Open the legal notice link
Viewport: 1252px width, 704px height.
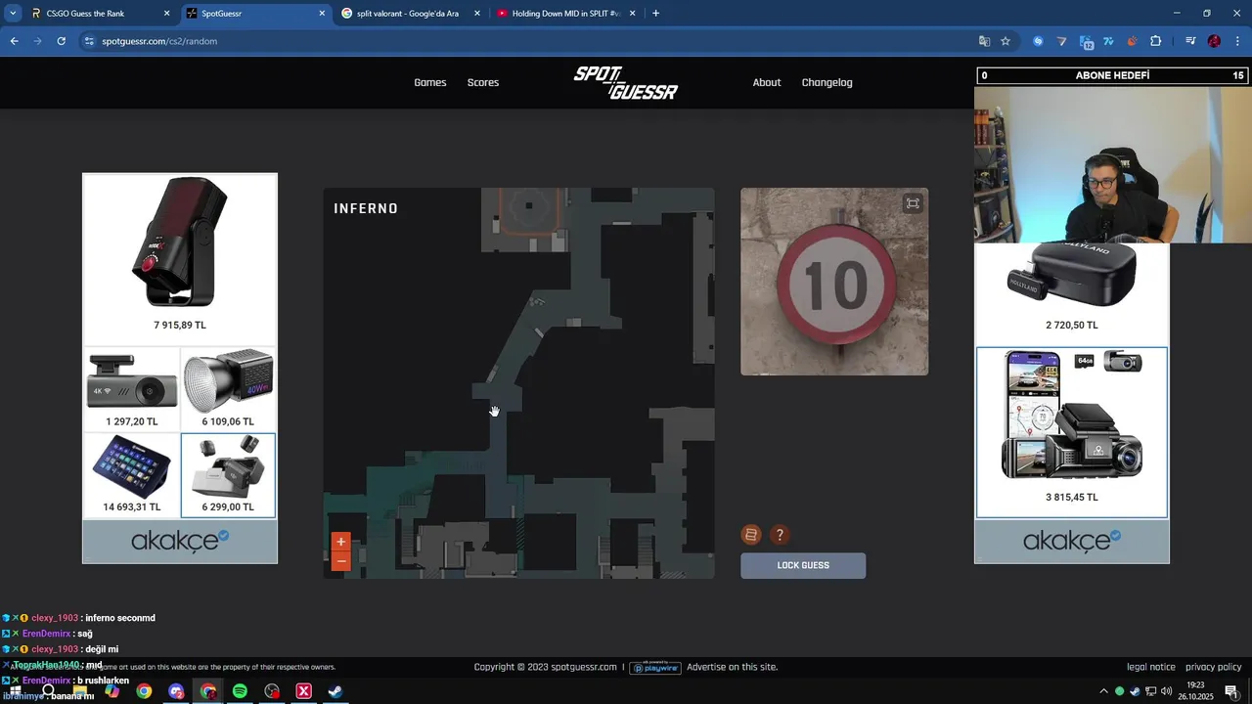[x=1151, y=667]
